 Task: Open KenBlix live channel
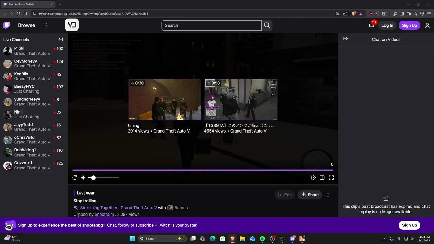click(x=34, y=76)
